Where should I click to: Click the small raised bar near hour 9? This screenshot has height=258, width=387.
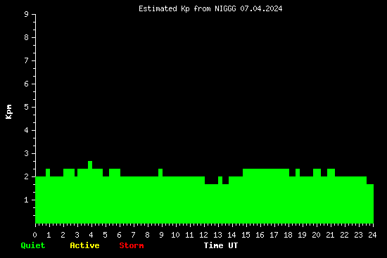pyautogui.click(x=160, y=196)
